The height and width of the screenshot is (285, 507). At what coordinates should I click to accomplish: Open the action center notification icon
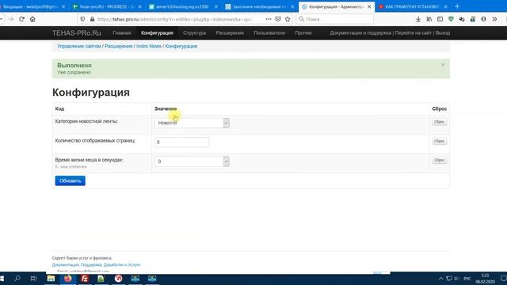503,279
